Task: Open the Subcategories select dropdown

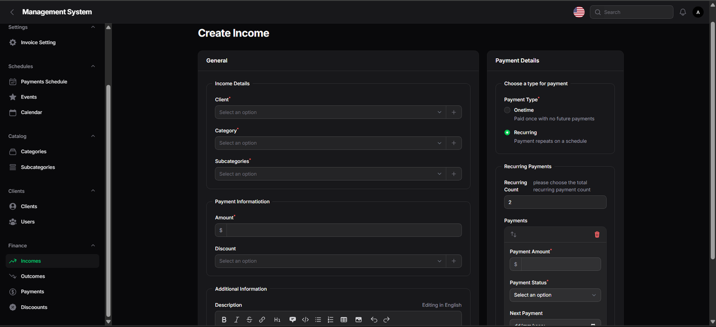Action: 330,174
